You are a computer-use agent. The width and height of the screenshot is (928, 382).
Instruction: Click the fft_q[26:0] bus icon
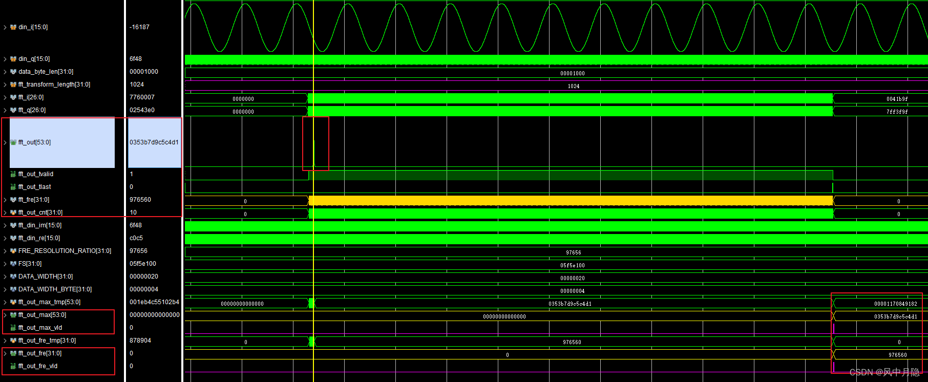point(13,110)
